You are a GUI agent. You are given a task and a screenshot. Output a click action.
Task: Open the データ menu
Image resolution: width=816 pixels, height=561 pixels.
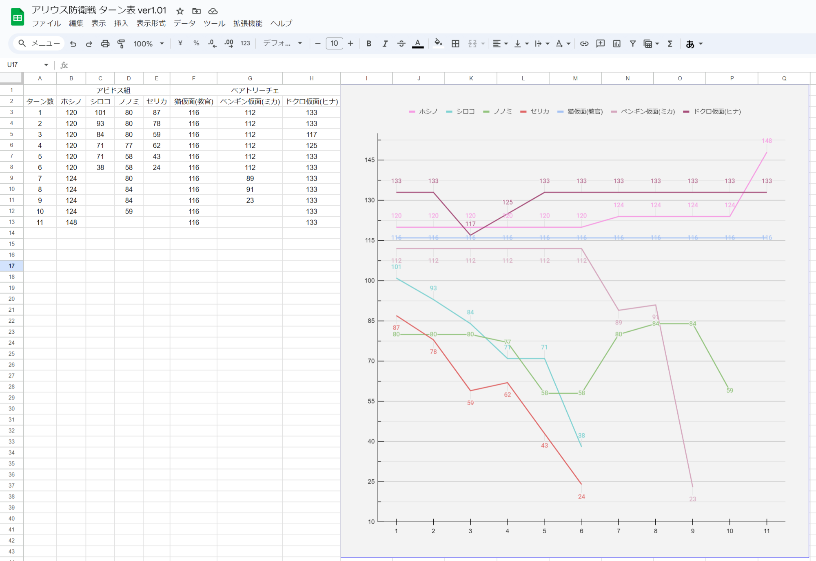[x=184, y=23]
